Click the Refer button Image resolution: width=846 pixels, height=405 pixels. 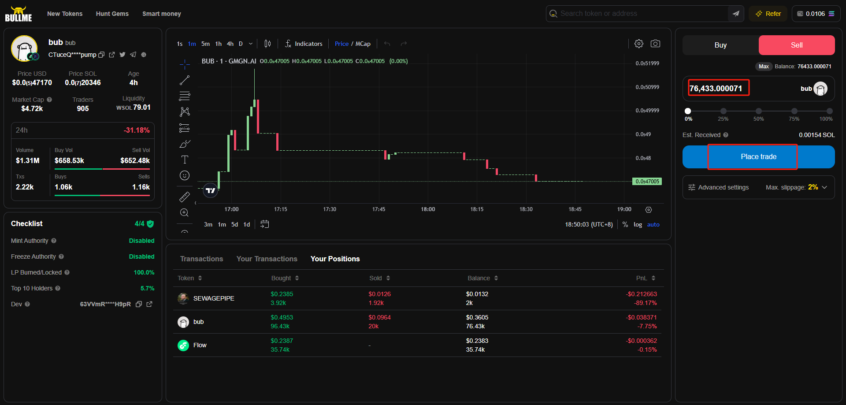tap(768, 14)
